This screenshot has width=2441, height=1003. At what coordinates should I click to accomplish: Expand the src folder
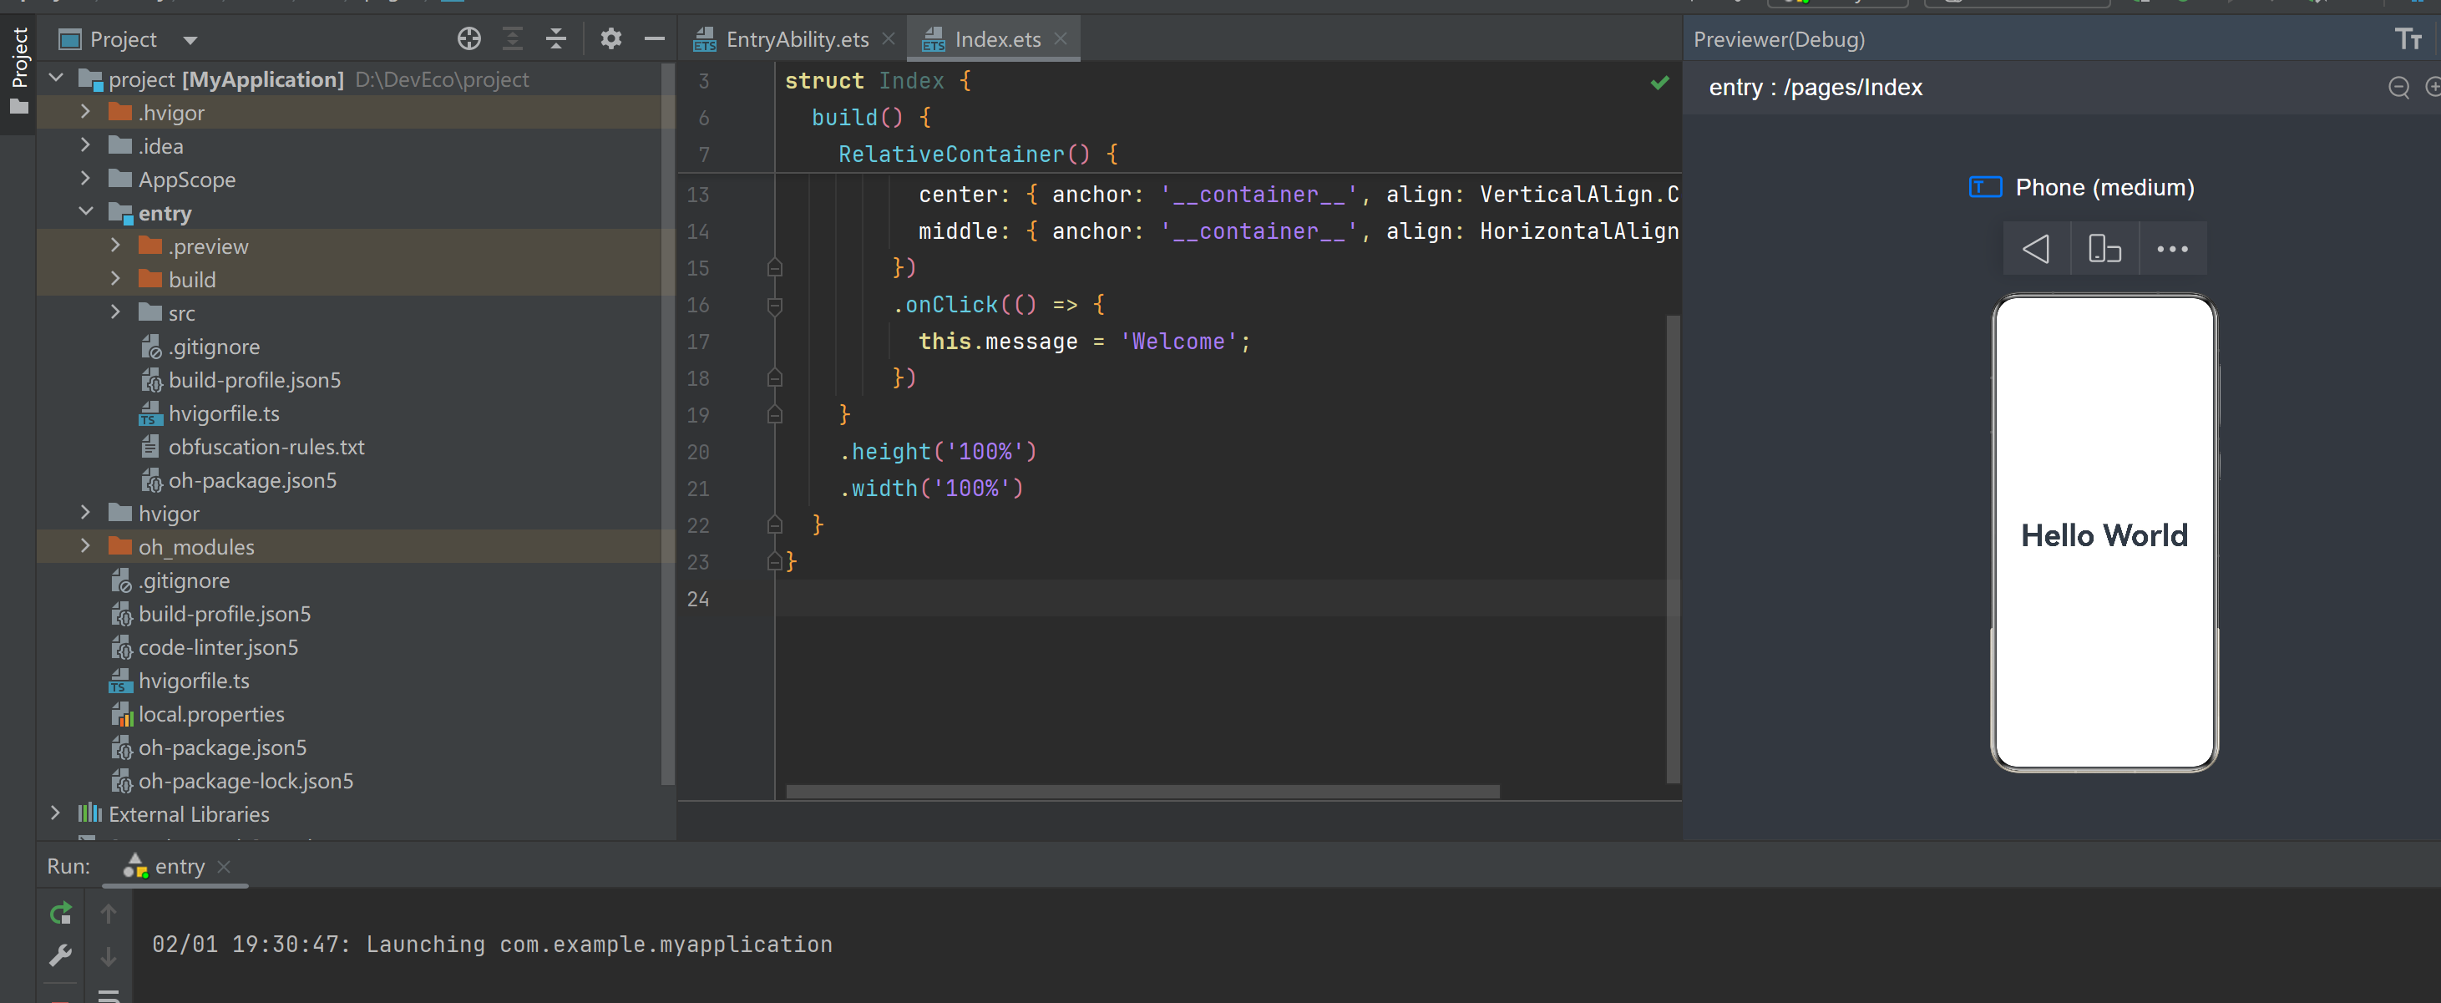(x=115, y=312)
